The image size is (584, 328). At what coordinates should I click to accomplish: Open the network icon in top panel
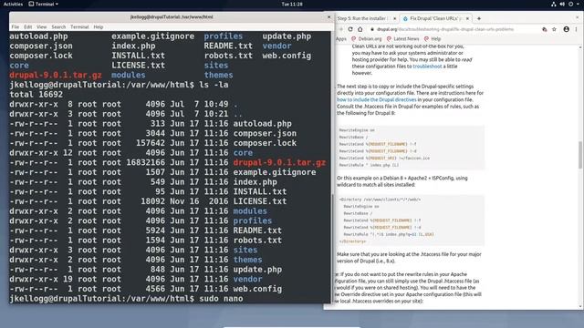click(554, 4)
